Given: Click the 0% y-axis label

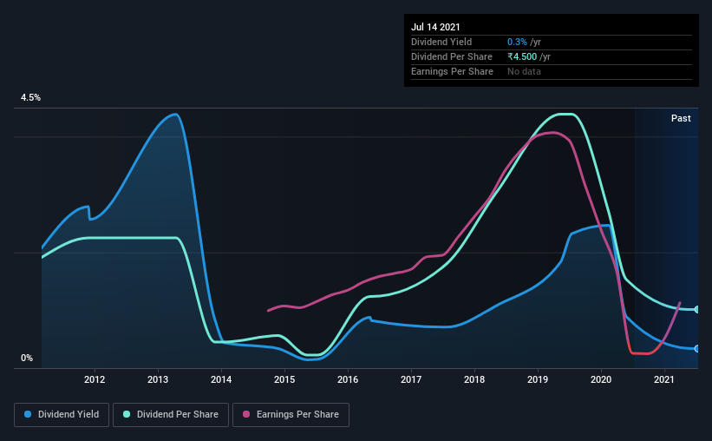Looking at the screenshot, I should 27,359.
